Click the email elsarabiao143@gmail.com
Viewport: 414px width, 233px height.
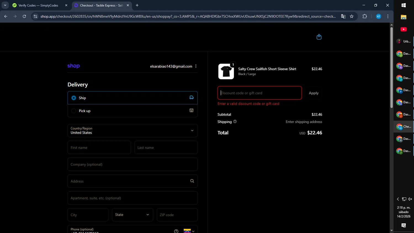click(171, 66)
